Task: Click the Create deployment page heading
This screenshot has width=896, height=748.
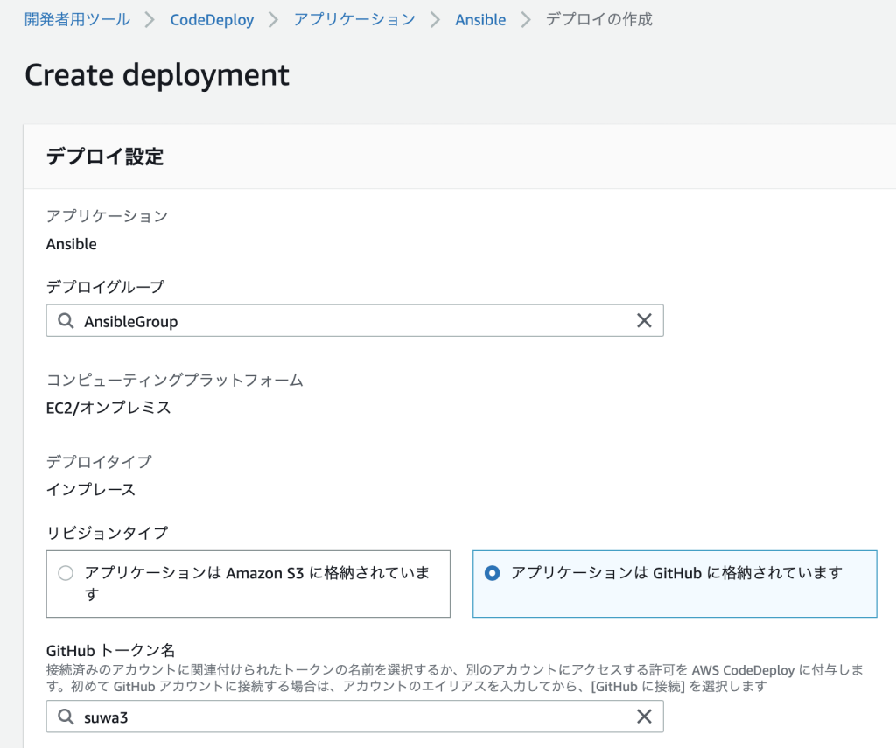Action: [x=157, y=75]
